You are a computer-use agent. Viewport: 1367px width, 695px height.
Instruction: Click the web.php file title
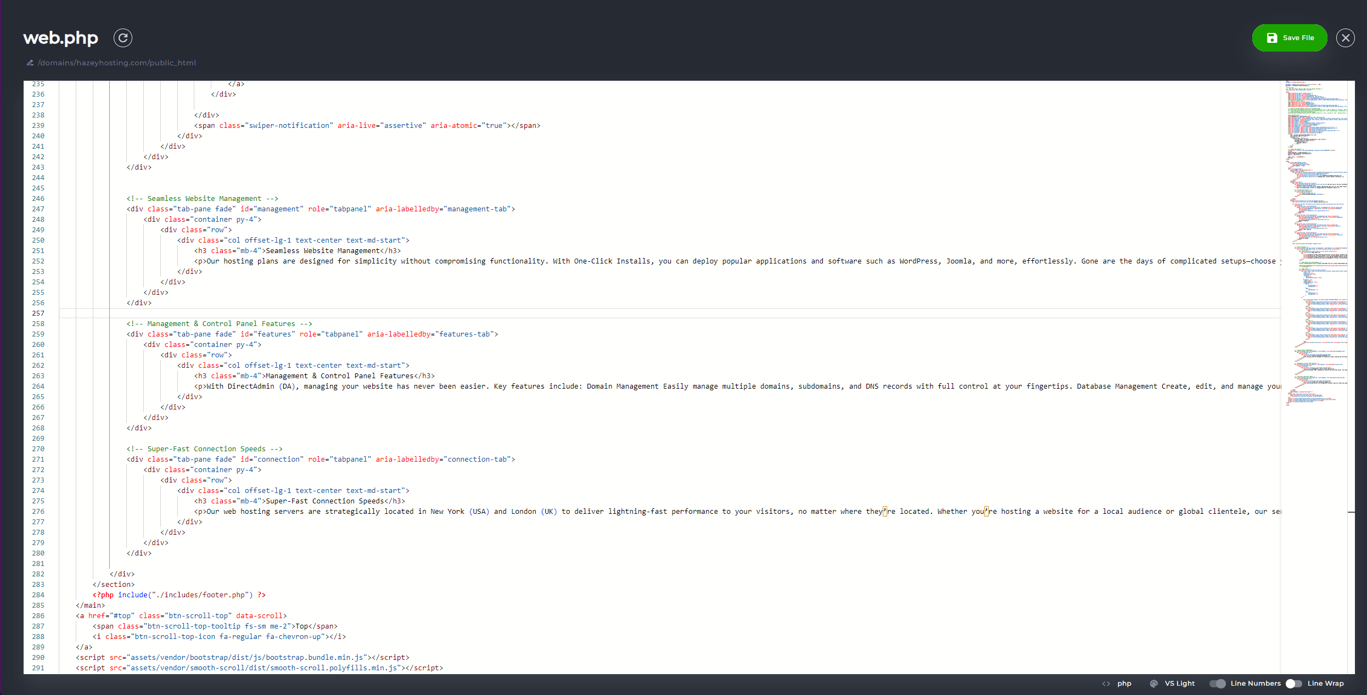(60, 38)
